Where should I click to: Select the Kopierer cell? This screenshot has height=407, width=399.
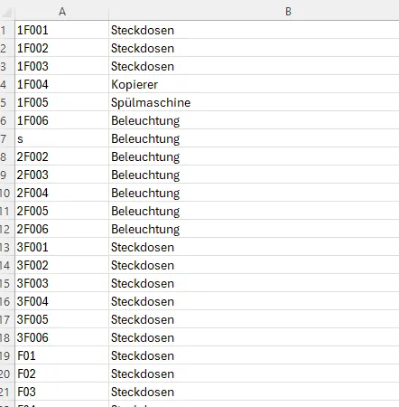(x=254, y=84)
